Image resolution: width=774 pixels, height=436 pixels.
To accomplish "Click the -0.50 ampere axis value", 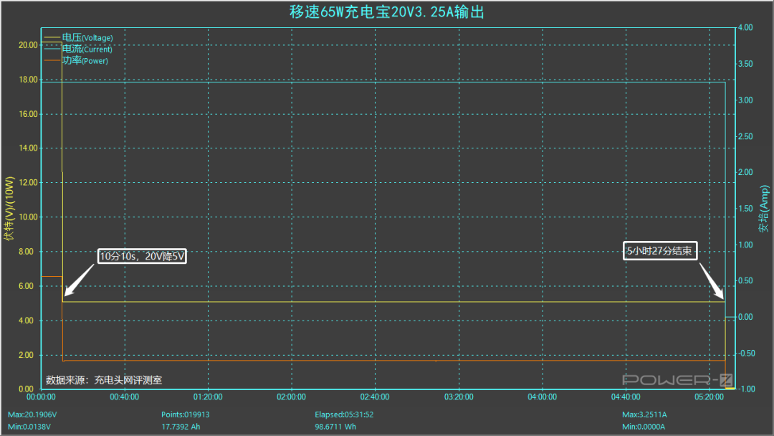I will [747, 354].
